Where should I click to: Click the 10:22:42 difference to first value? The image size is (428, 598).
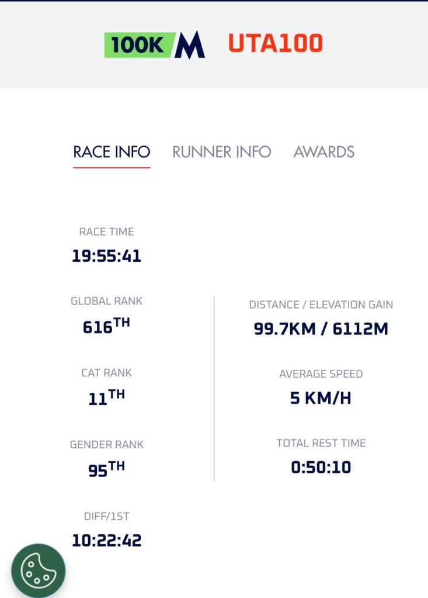[x=106, y=541]
